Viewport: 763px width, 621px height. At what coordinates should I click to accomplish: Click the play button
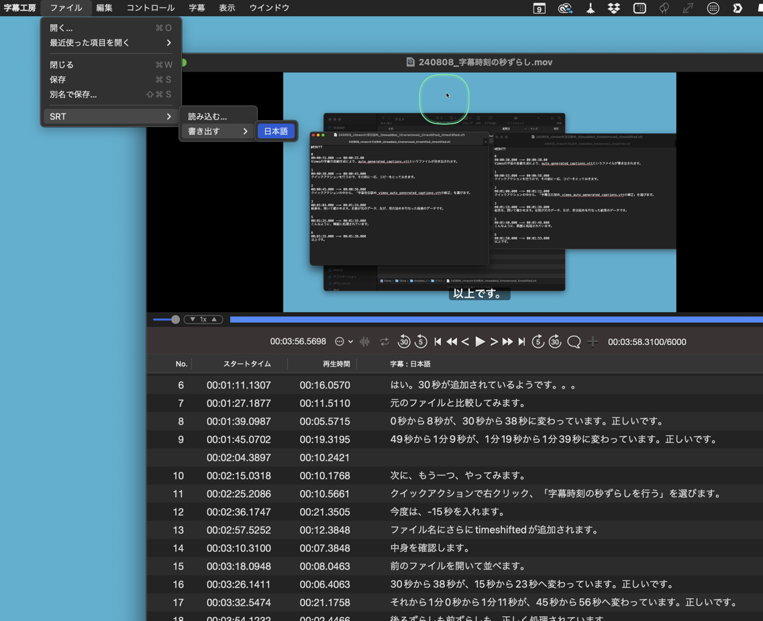coord(480,342)
